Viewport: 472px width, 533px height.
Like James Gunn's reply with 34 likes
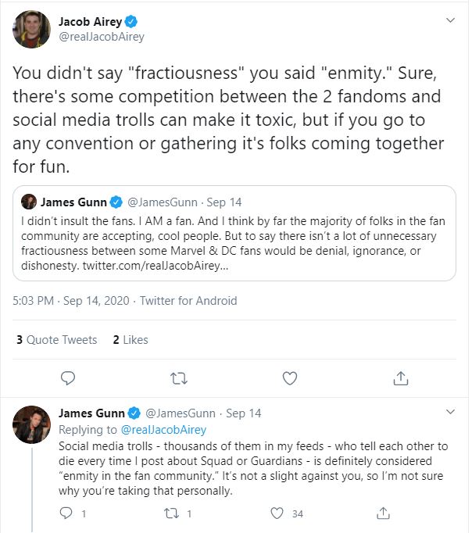(276, 513)
